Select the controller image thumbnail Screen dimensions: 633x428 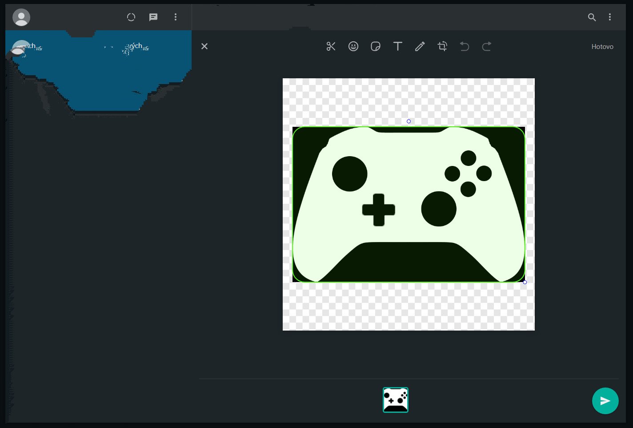(x=396, y=400)
